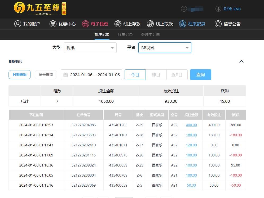Click the dollar balance icon

[x=218, y=9]
